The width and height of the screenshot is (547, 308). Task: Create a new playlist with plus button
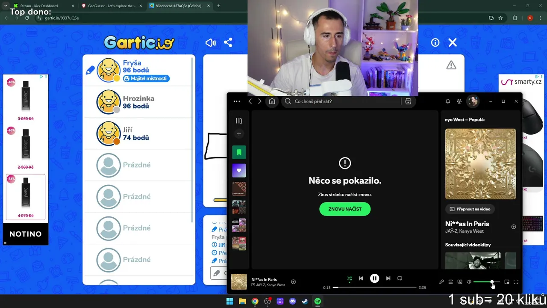239,134
